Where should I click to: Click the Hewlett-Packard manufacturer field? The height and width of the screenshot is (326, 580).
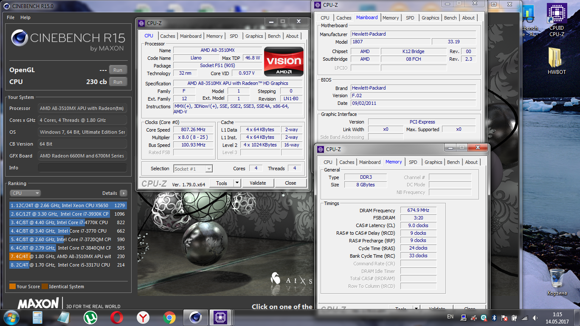pyautogui.click(x=414, y=34)
